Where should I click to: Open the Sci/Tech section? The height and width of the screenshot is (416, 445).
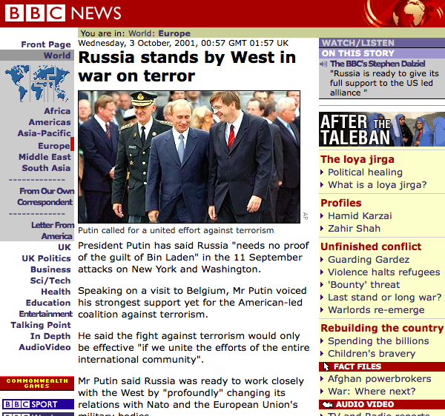point(50,281)
